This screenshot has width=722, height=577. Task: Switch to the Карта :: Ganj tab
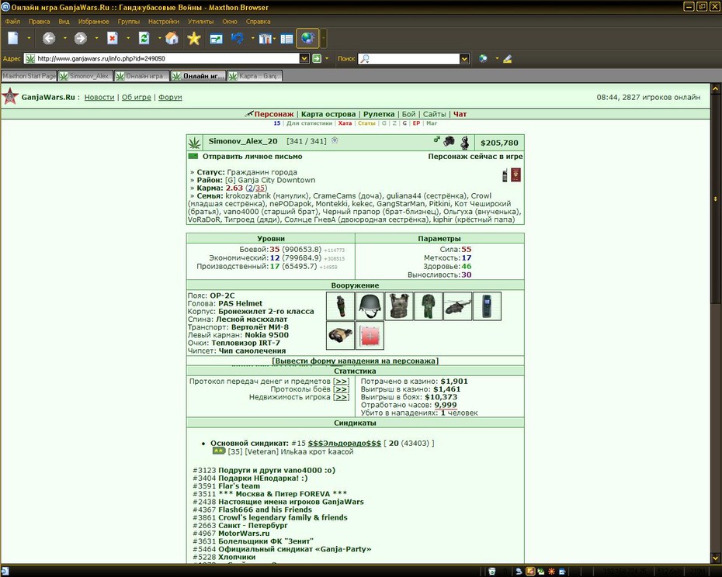pyautogui.click(x=255, y=76)
